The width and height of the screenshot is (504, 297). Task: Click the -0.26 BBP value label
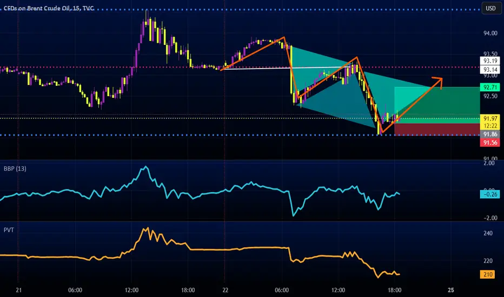[490, 194]
